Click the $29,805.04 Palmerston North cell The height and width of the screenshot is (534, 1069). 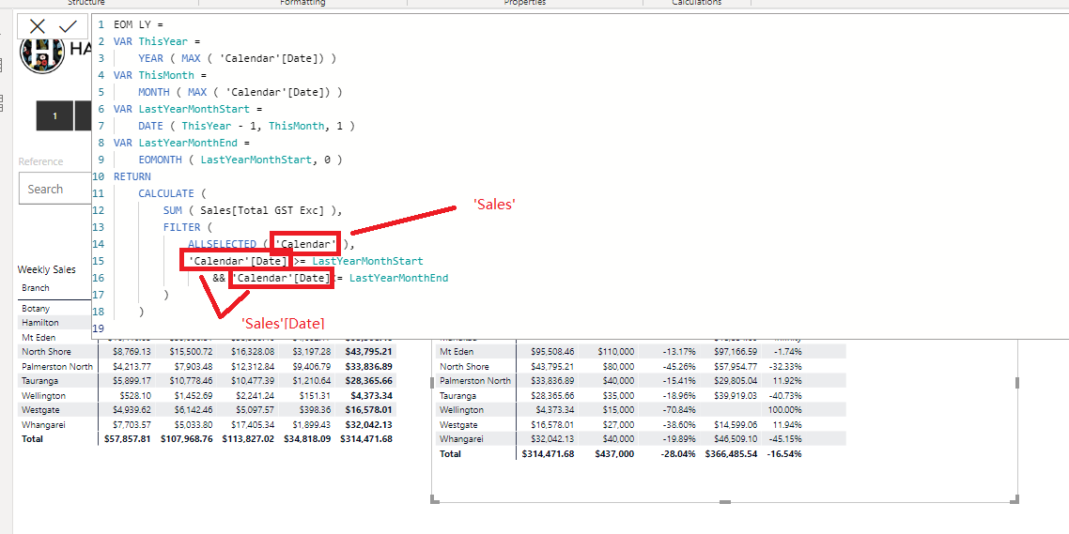pos(735,381)
